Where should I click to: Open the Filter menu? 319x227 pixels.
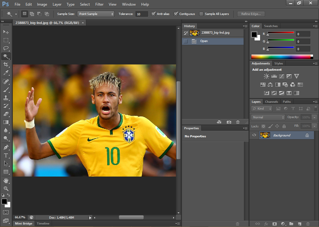[99, 4]
